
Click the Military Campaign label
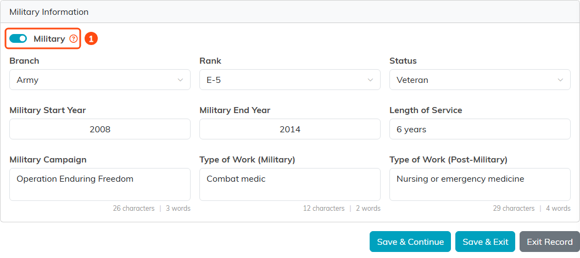pos(48,160)
